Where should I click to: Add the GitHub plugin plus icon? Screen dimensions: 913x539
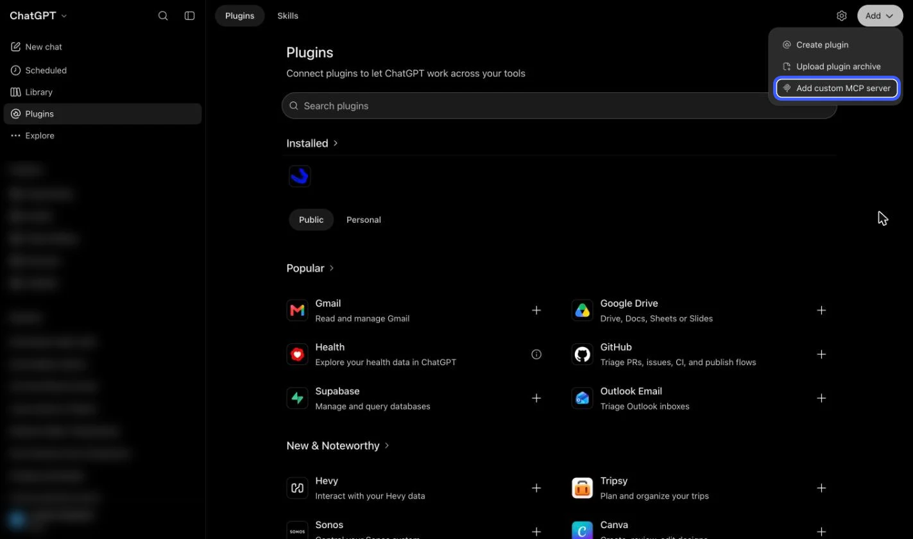[x=821, y=354]
